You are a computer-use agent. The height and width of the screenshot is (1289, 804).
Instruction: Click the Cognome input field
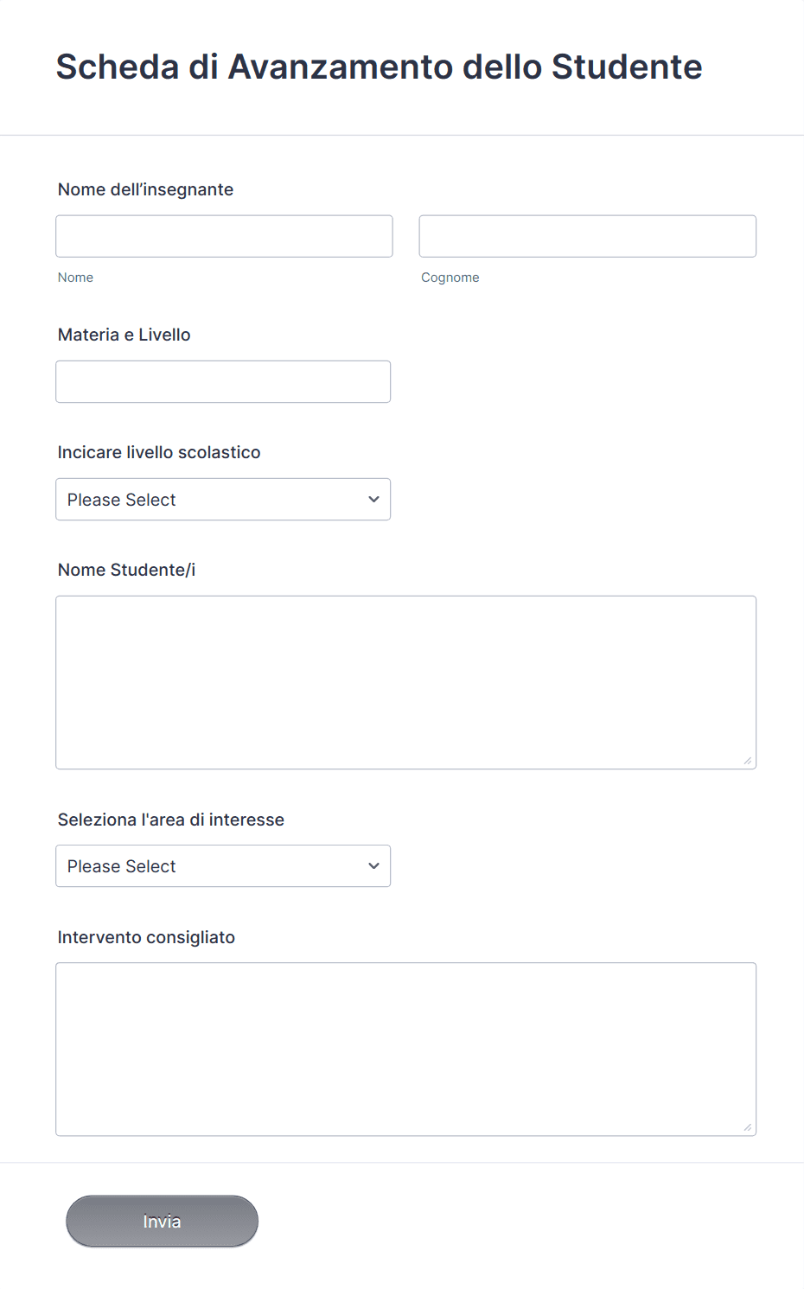(588, 236)
